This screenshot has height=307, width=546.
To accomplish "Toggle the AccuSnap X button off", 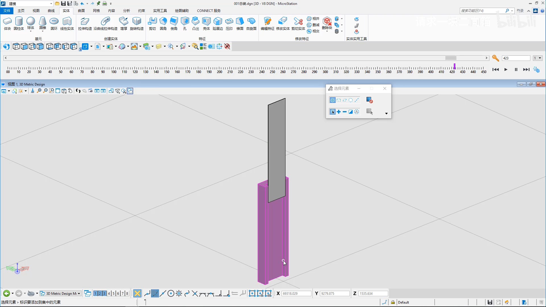I will (x=137, y=294).
